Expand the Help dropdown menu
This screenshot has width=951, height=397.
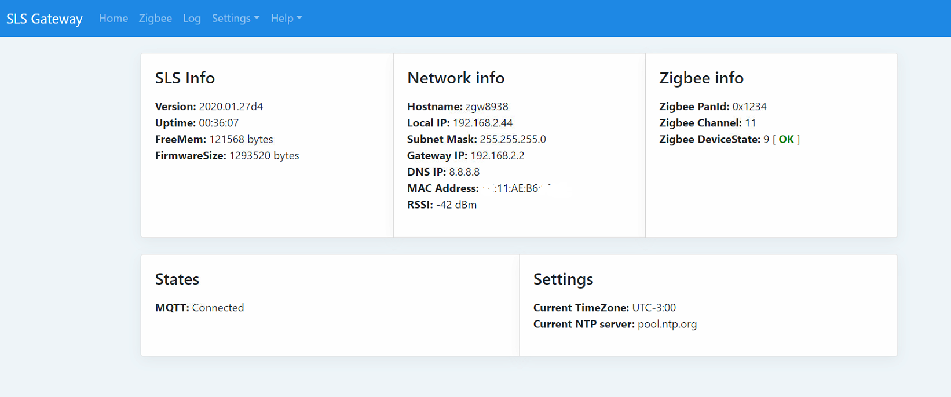pos(286,19)
